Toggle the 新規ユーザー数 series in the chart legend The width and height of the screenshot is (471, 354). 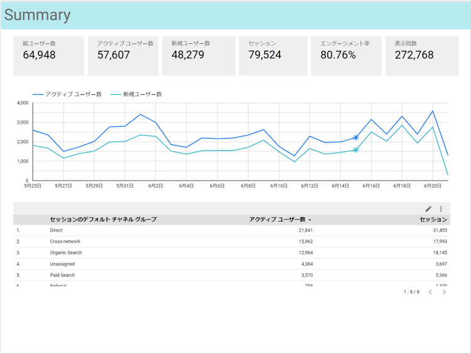(x=136, y=94)
